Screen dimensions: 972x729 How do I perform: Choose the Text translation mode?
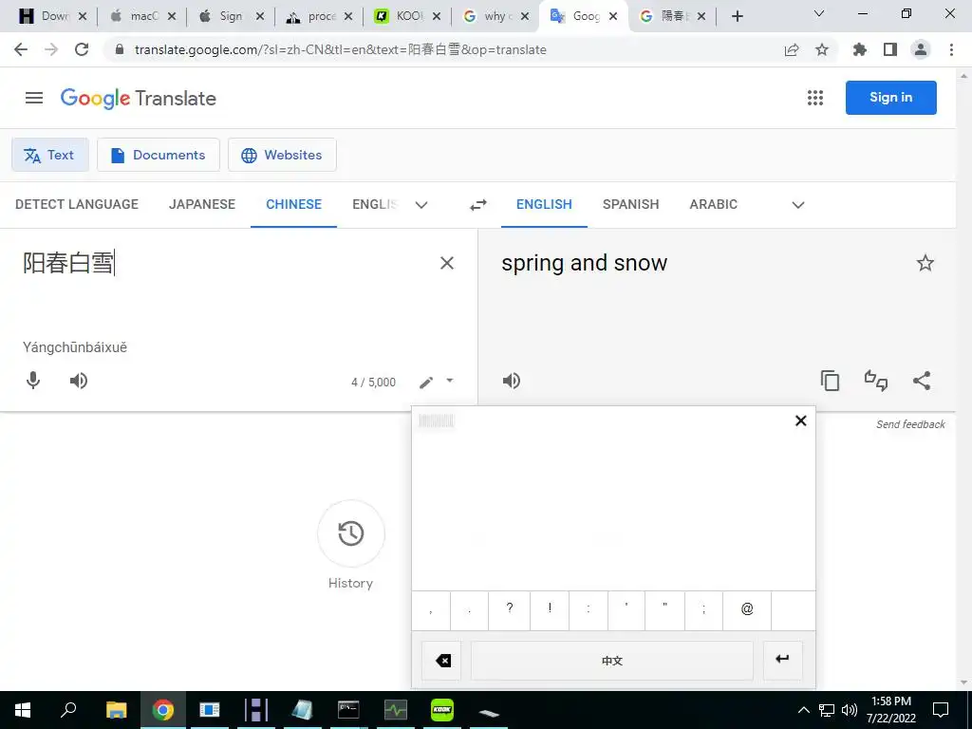coord(50,155)
